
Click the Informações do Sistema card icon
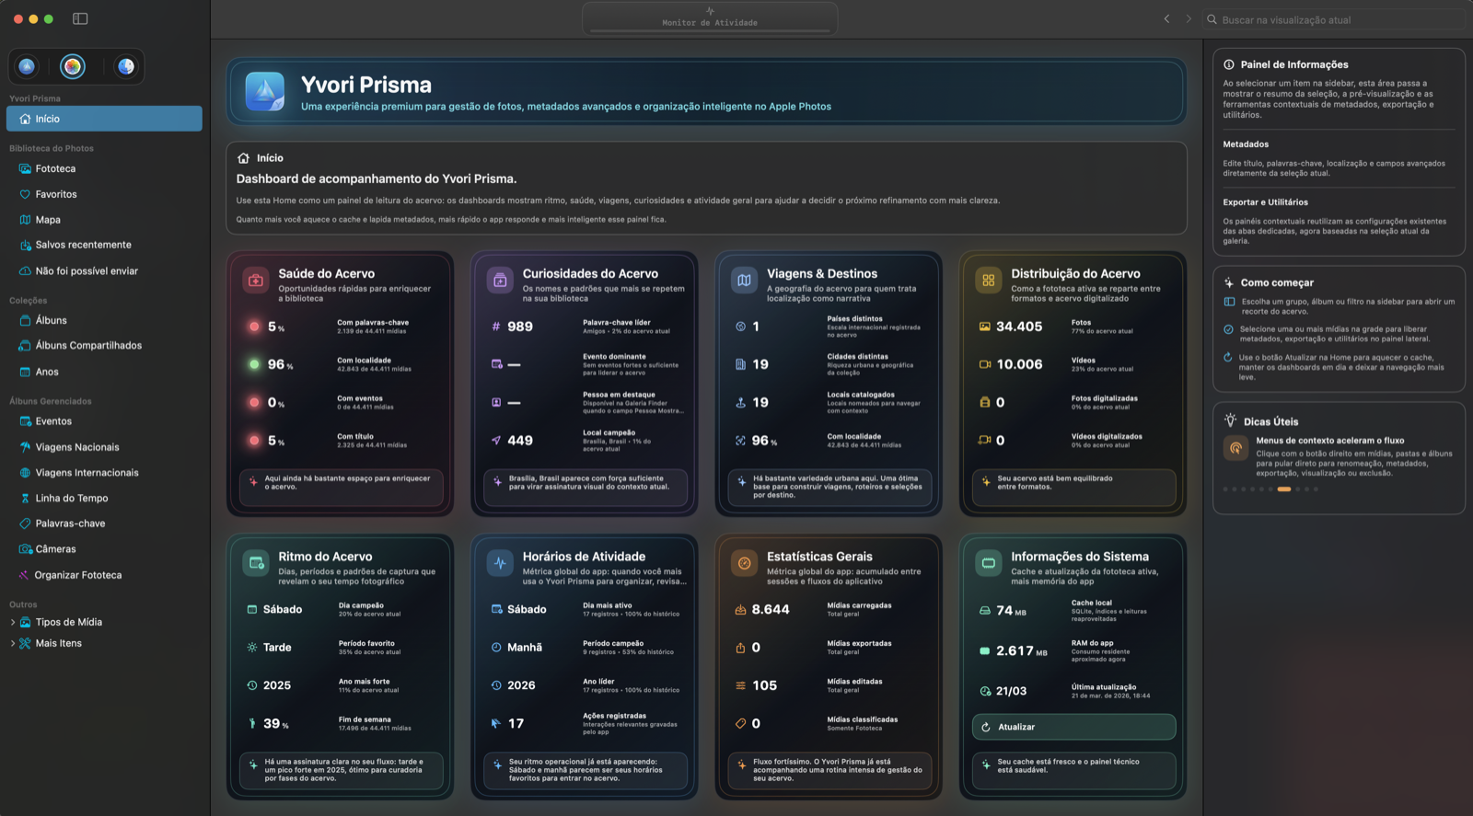click(988, 563)
